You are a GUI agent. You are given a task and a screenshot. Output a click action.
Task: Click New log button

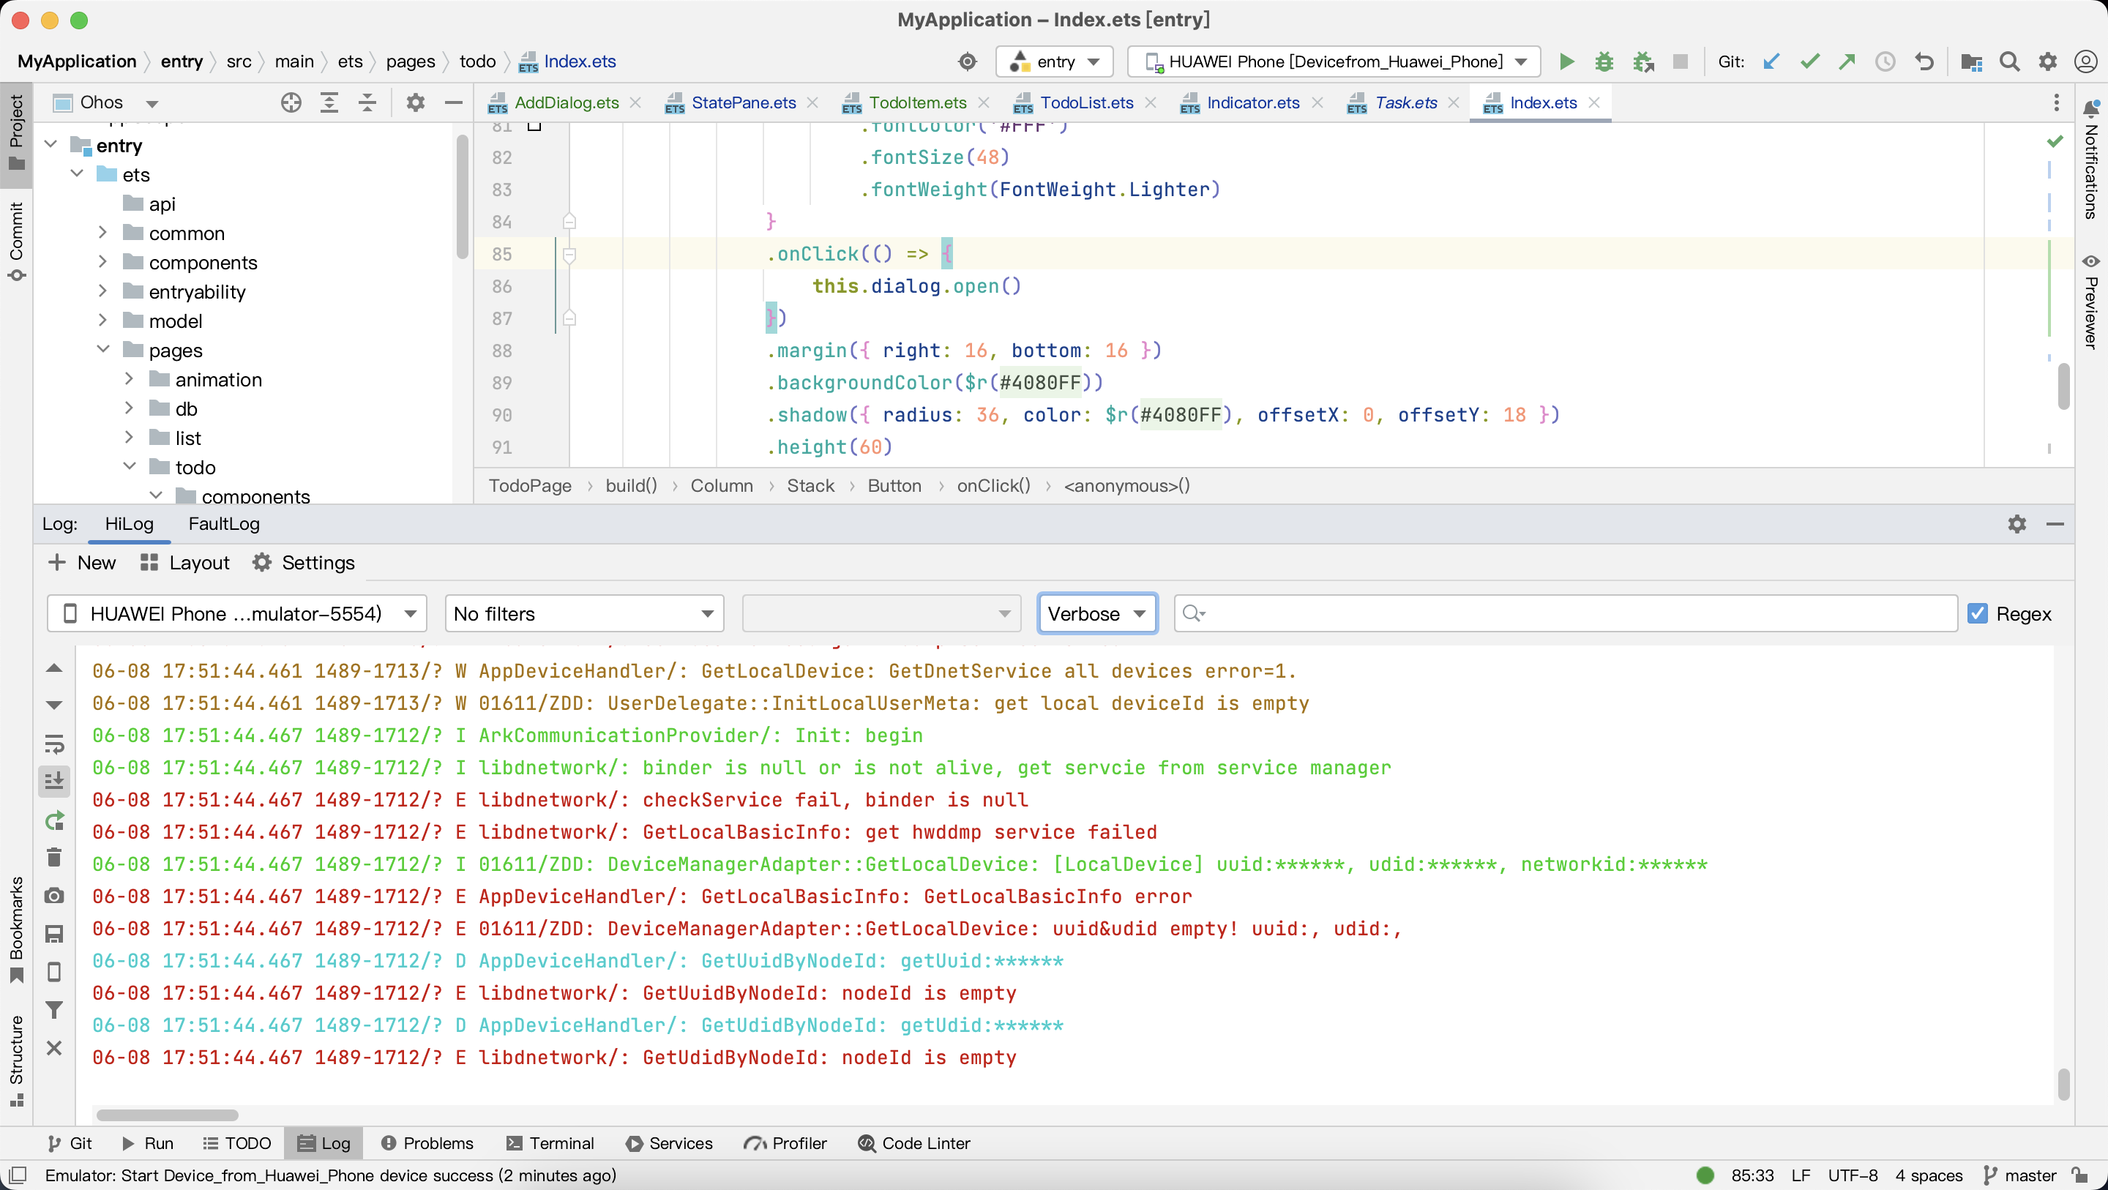(x=82, y=562)
